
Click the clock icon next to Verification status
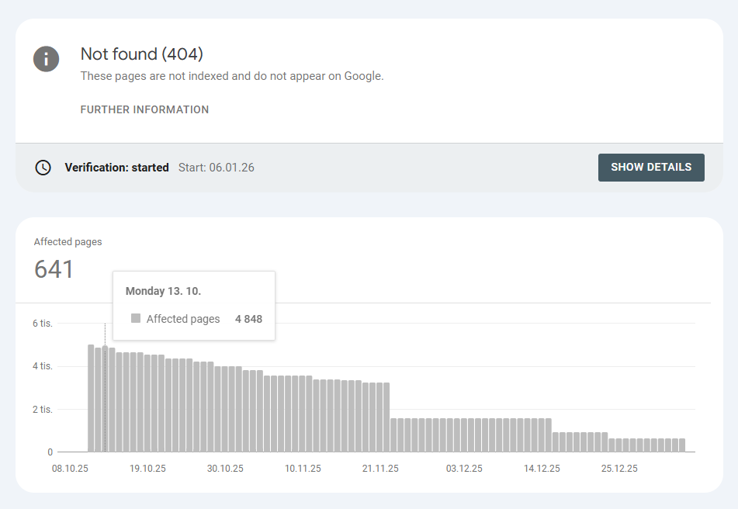[43, 168]
